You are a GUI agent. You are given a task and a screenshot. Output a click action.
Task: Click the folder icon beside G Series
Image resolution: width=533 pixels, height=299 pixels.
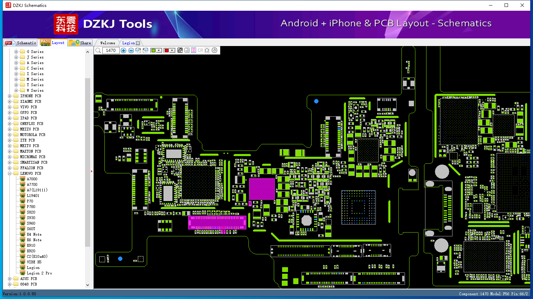(x=23, y=52)
